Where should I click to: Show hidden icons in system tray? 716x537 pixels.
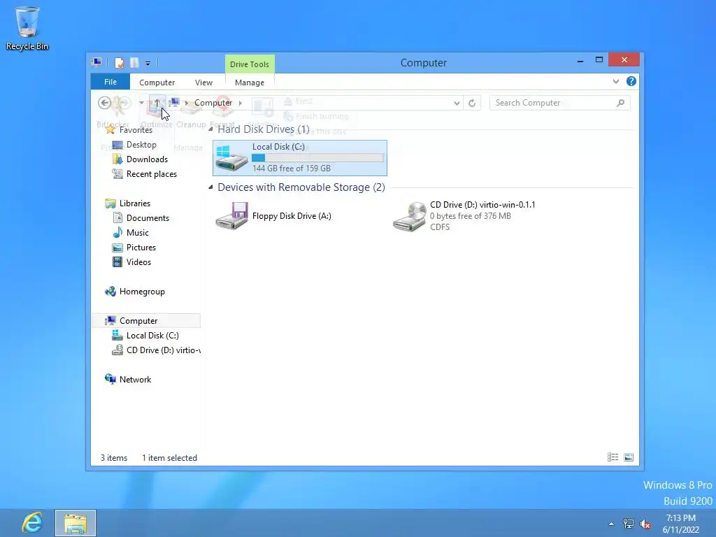click(x=611, y=524)
